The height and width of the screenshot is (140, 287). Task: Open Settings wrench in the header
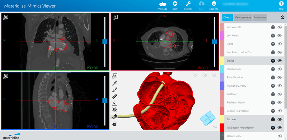click(x=188, y=5)
